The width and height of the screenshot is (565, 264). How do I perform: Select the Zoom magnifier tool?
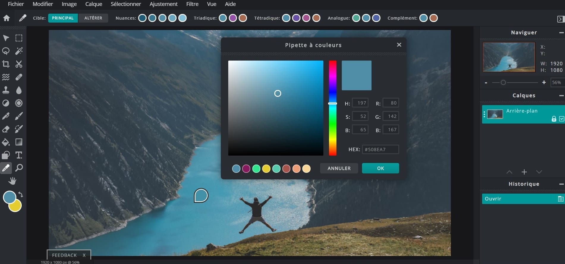(x=19, y=168)
